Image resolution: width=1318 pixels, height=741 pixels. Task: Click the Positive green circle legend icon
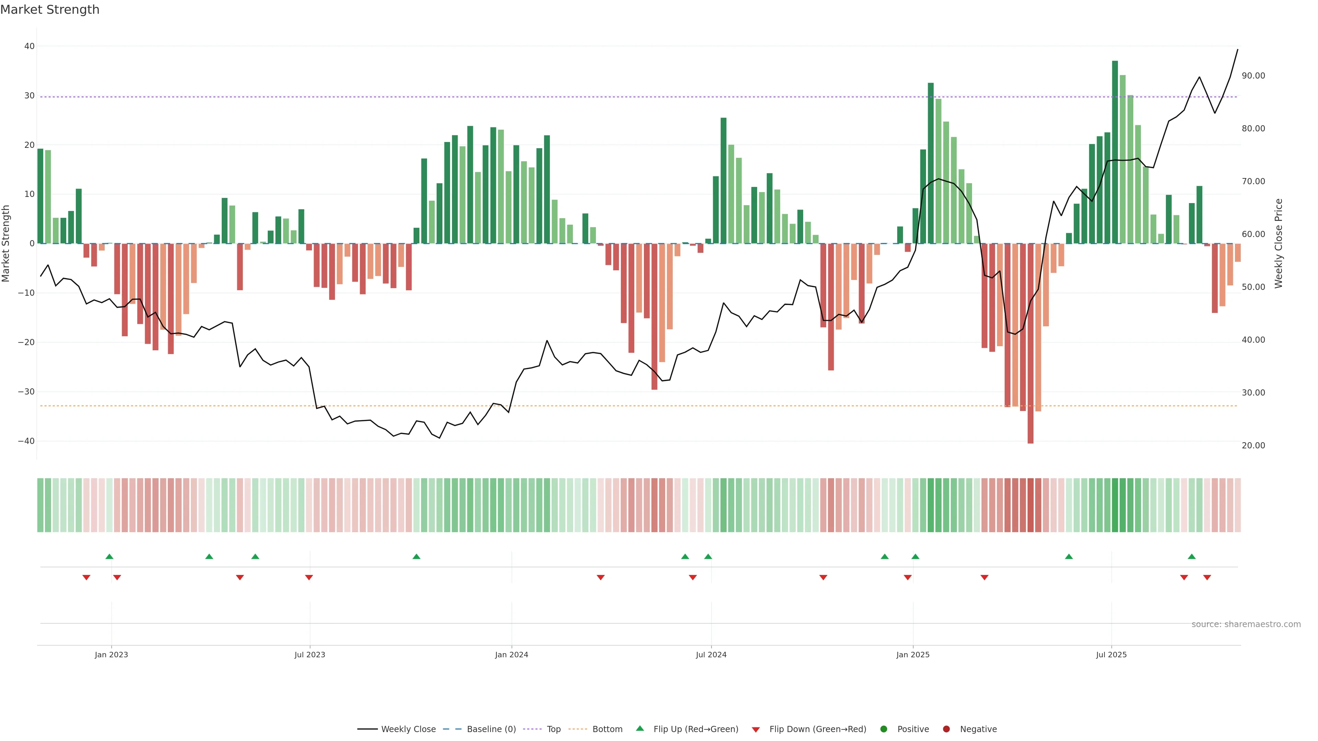883,729
